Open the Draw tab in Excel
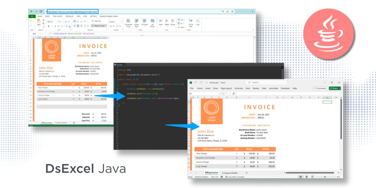 tap(216, 88)
